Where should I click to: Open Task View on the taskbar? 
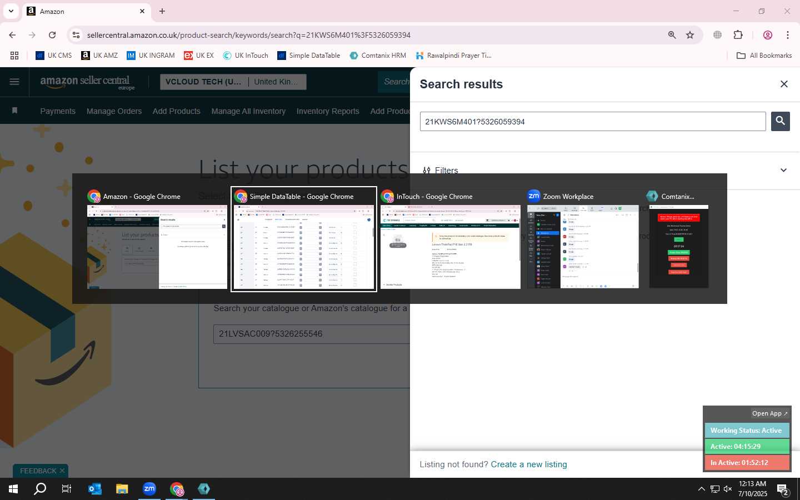pos(67,489)
